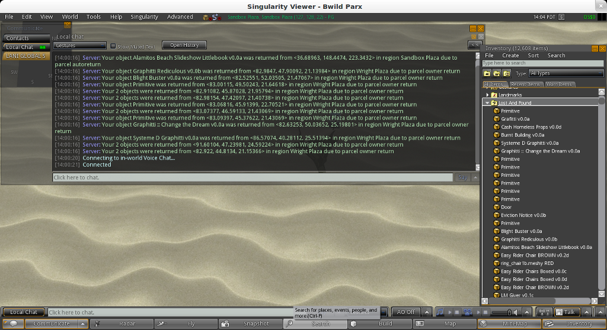This screenshot has height=330, width=607.
Task: Toggle the AO Off button
Action: pos(405,312)
